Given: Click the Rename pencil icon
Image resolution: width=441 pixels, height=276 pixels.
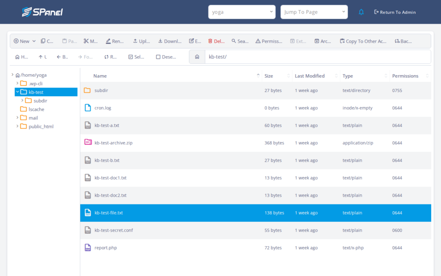Looking at the screenshot, I should [108, 41].
